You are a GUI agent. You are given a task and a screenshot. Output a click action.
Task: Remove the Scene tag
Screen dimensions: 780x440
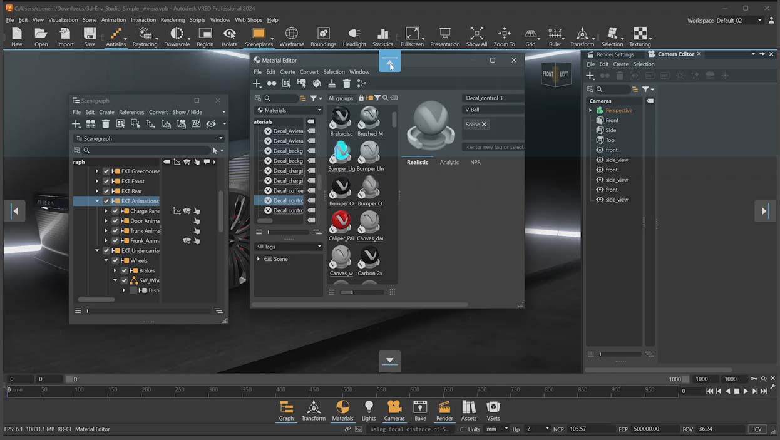click(x=484, y=125)
